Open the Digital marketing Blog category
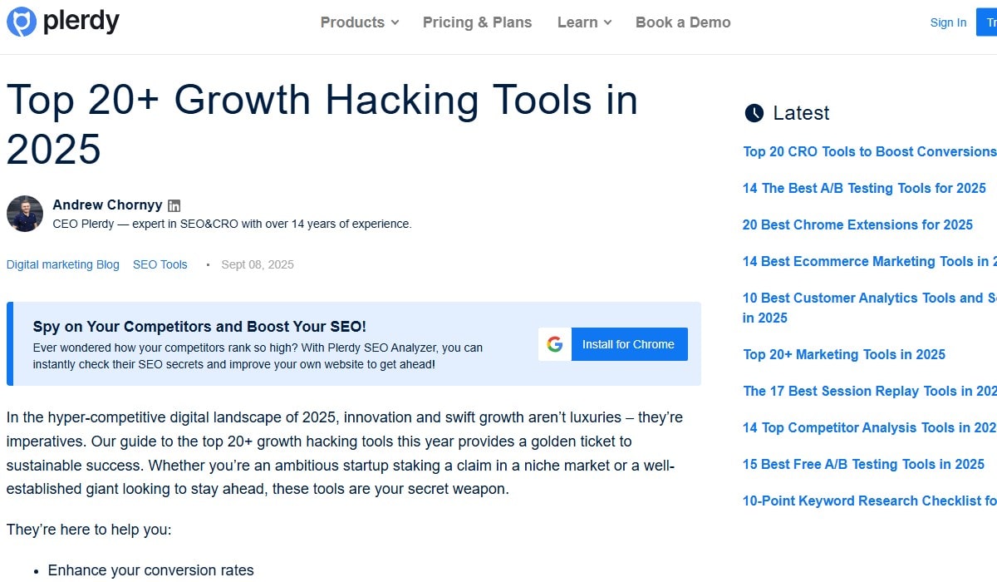This screenshot has width=997, height=582. (x=63, y=264)
